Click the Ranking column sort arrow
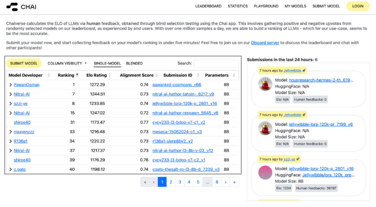The height and width of the screenshot is (207, 376). point(77,75)
